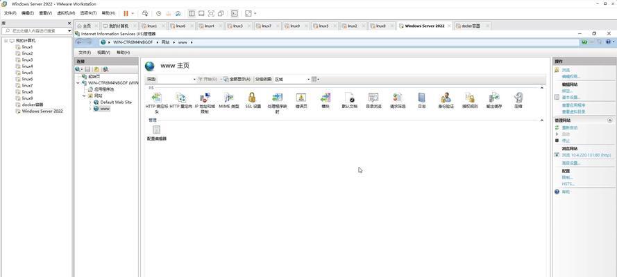Screen dimensions: 617x277
Task: Click the VMware pause (suspend) icon
Action: pyautogui.click(x=126, y=13)
